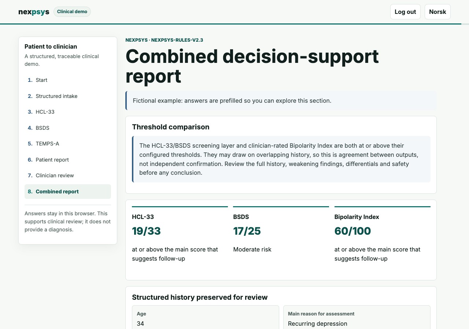This screenshot has width=469, height=329.
Task: Click the HCL-33 score 19/33
Action: click(146, 231)
